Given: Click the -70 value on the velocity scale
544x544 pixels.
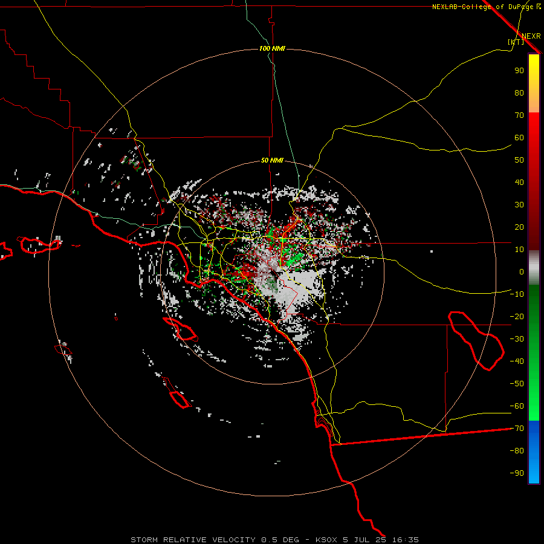Looking at the screenshot, I should pyautogui.click(x=517, y=429).
